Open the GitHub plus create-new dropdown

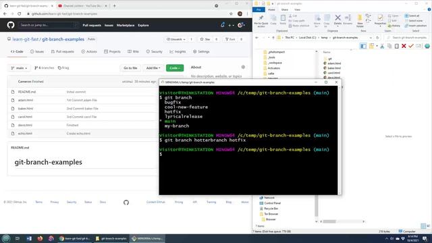click(x=231, y=25)
